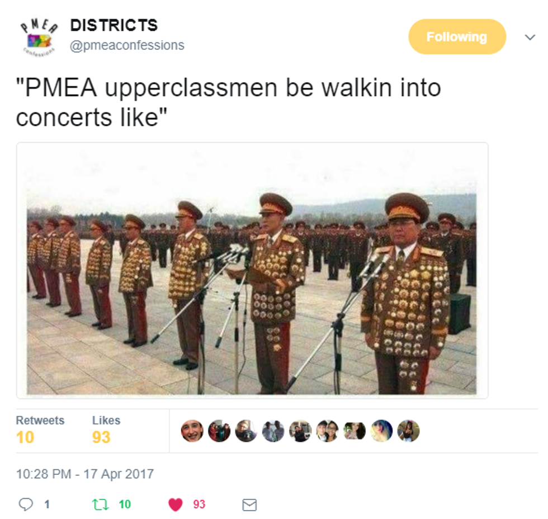Open the military medals photo
548x519 pixels.
252,270
